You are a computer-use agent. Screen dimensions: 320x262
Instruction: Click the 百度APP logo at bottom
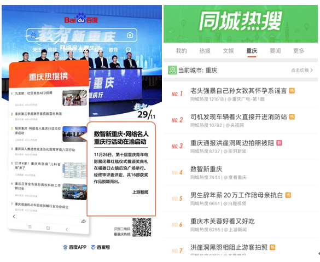coord(75,247)
